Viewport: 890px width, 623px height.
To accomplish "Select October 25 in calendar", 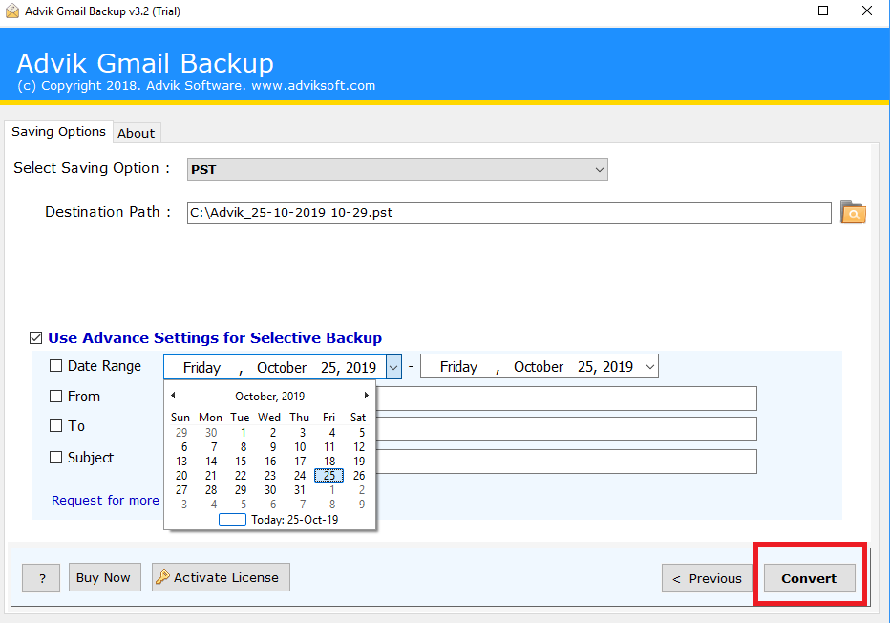I will click(329, 475).
